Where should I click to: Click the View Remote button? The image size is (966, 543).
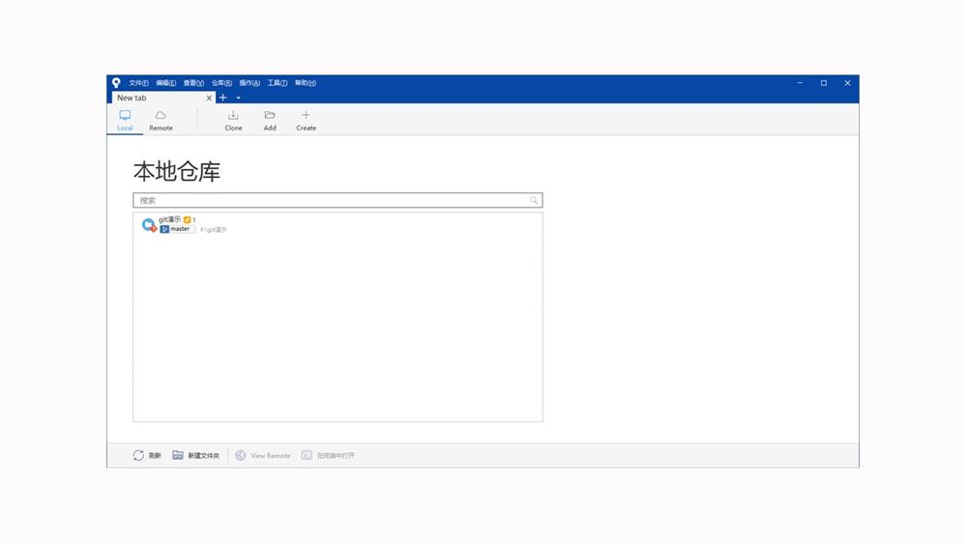(x=262, y=455)
